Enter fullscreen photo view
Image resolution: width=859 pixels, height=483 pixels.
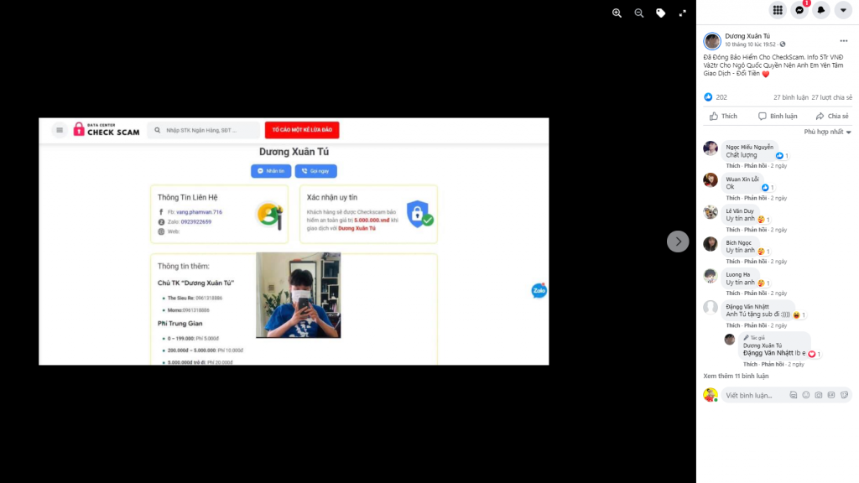(683, 13)
